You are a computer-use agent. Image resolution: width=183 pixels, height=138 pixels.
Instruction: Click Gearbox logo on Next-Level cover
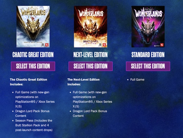(x=100, y=45)
